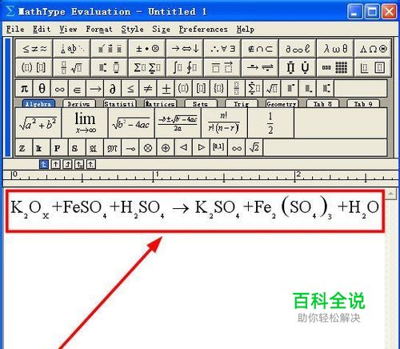The image size is (400, 349).
Task: Switch to the Sets tab
Action: (201, 104)
